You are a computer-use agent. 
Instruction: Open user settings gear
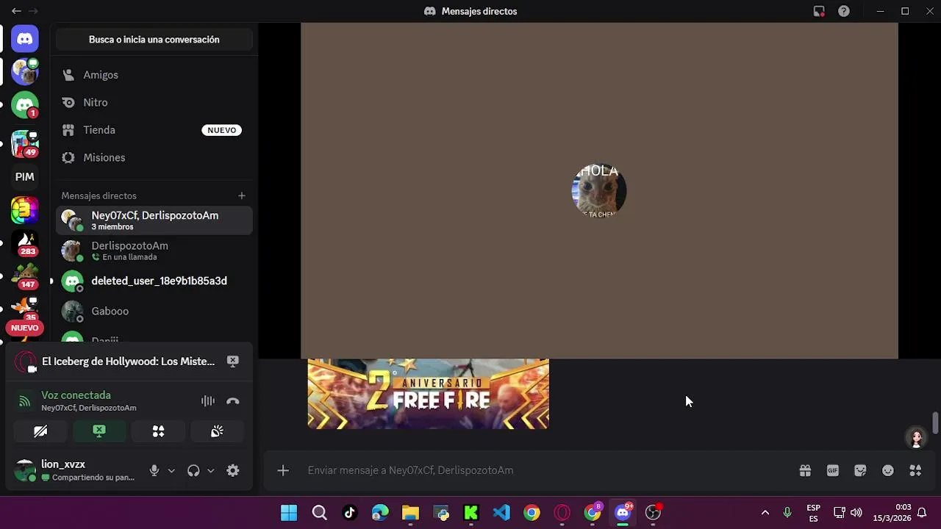coord(233,471)
